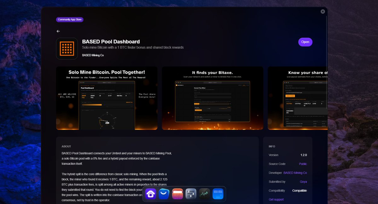View 'Solo Mine Bitcoin. Pool Together!' screenshot

[x=107, y=98]
